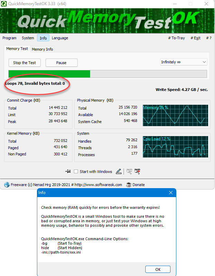This screenshot has width=215, height=276.
Task: Click the zoom in magnifier icon
Action: pos(137,171)
